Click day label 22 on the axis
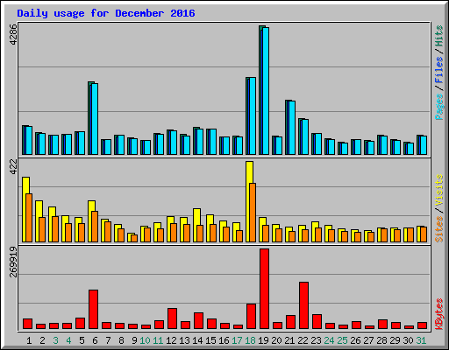Screen dimensions: 449x350 point(303,340)
